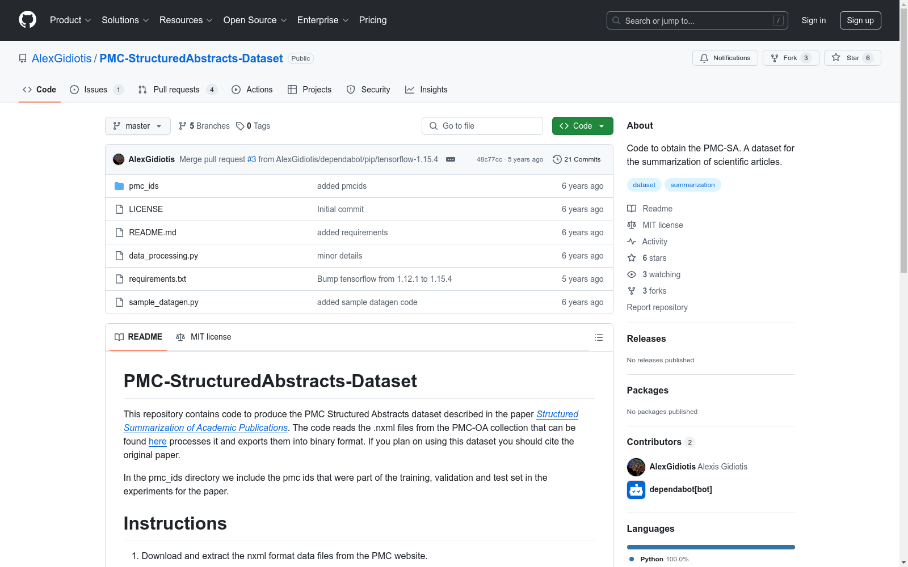Viewport: 908px width, 567px height.
Task: Go to the Actions tab
Action: click(x=252, y=90)
